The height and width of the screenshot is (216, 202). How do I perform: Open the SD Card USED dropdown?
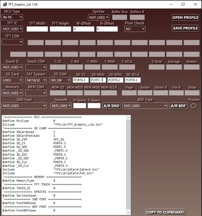(x=12, y=80)
